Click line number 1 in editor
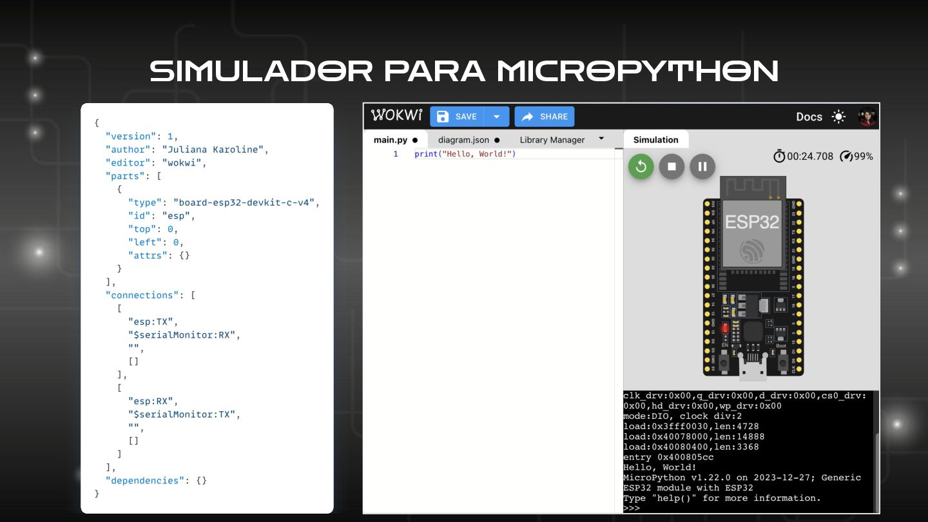Image resolution: width=928 pixels, height=522 pixels. pyautogui.click(x=396, y=154)
